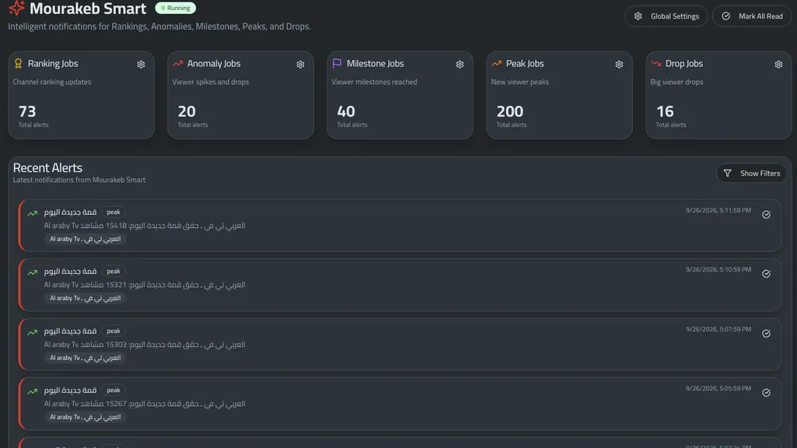Select the peak tag on the 15321 alert
The width and height of the screenshot is (797, 448).
(x=114, y=271)
